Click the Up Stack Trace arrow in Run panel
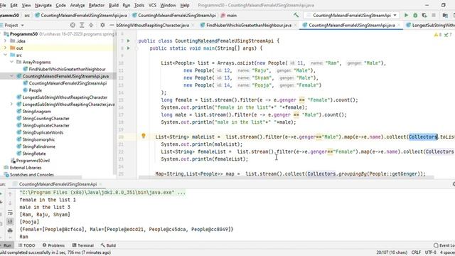The height and width of the screenshot is (256, 455). tap(10, 194)
